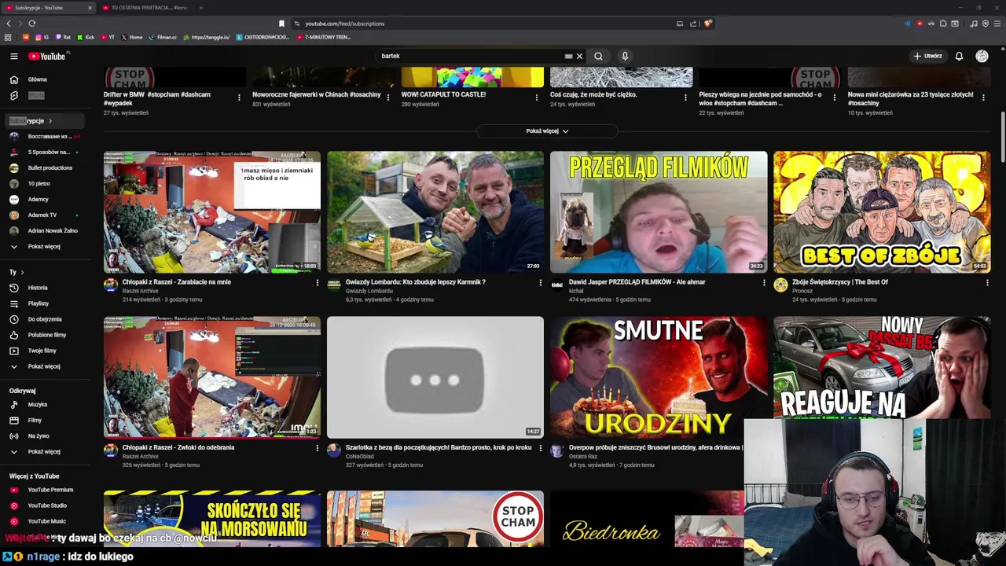Open IG bookmark in bookmarks bar
Viewport: 1006px width, 566px height.
click(42, 37)
